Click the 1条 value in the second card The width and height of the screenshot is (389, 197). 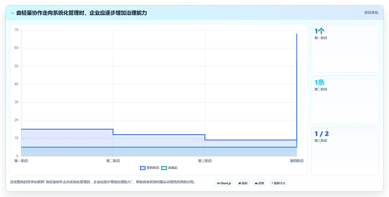319,83
